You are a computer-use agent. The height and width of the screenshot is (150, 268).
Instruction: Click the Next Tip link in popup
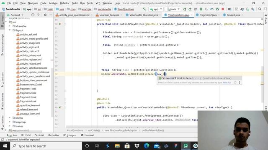[x=227, y=82]
